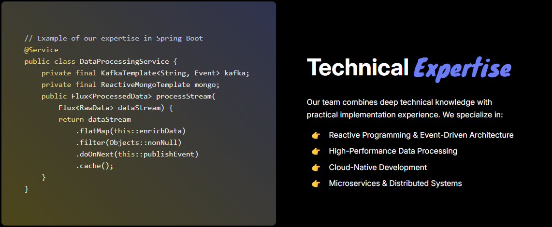The width and height of the screenshot is (552, 227).
Task: Select 'Cloud-Native Development' list item
Action: tap(378, 168)
